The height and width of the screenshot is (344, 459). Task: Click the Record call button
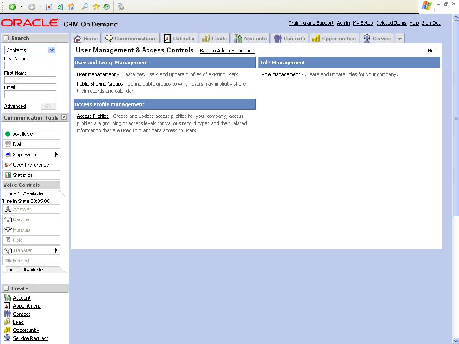(31, 261)
